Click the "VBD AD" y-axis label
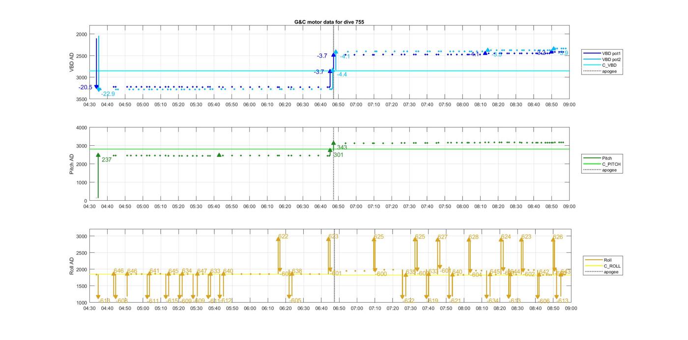 coord(71,63)
